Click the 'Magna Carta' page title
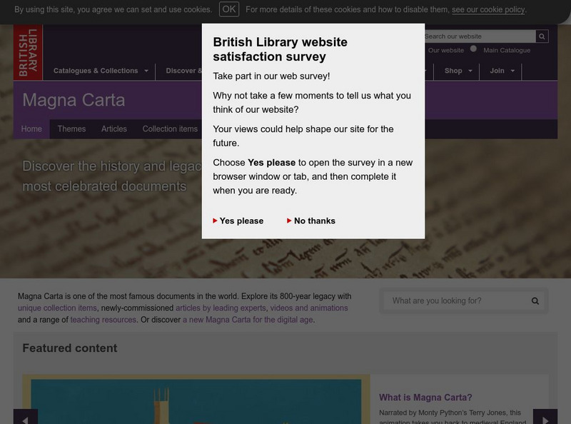This screenshot has width=571, height=424. coord(74,100)
